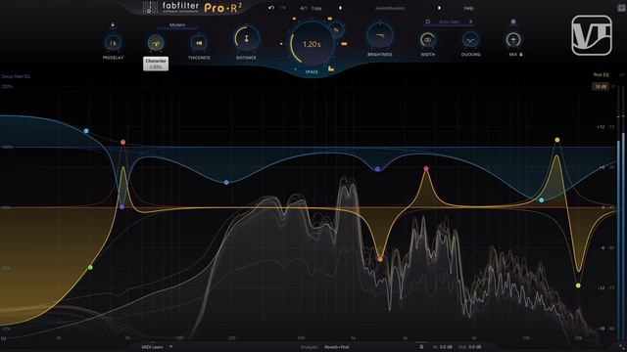Click the In level 0.0 dB value
The height and width of the screenshot is (352, 627).
click(x=446, y=347)
